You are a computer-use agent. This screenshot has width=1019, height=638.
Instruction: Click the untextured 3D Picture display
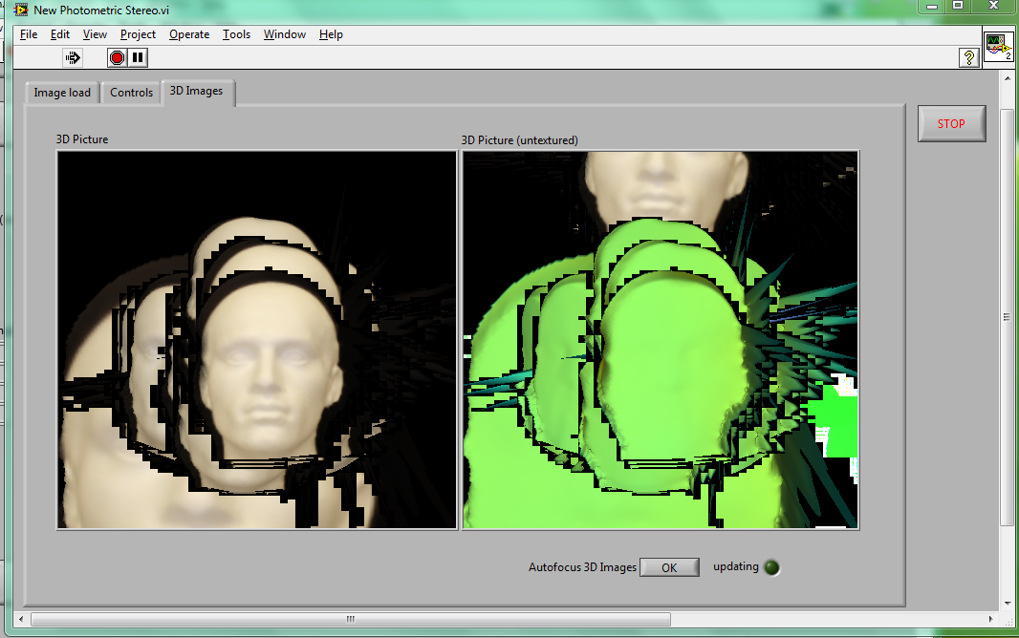[x=661, y=340]
